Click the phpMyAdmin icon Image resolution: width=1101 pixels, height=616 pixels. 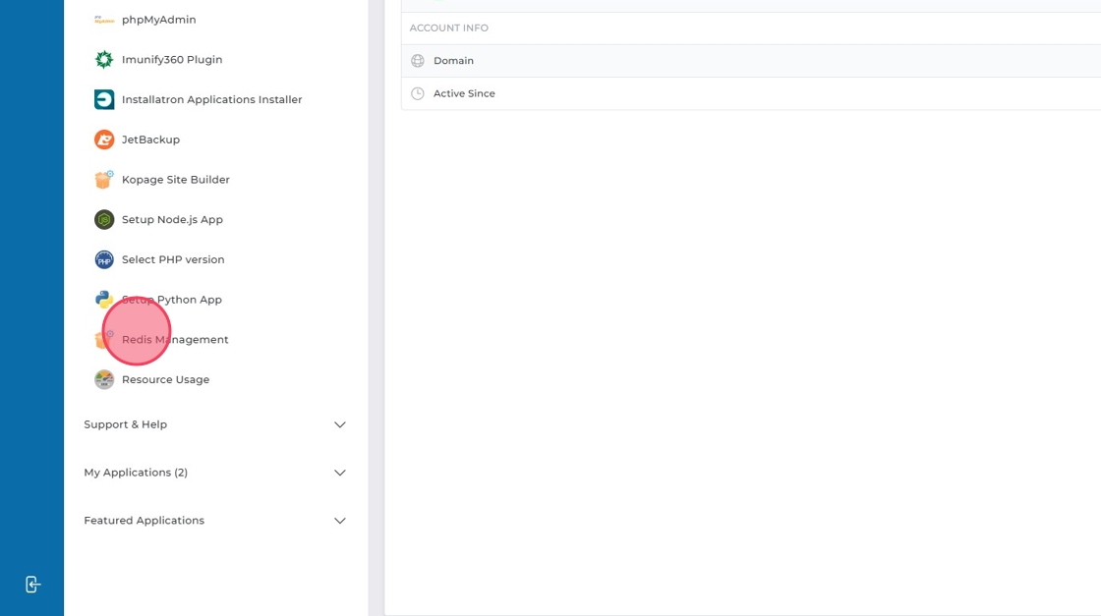coord(104,20)
